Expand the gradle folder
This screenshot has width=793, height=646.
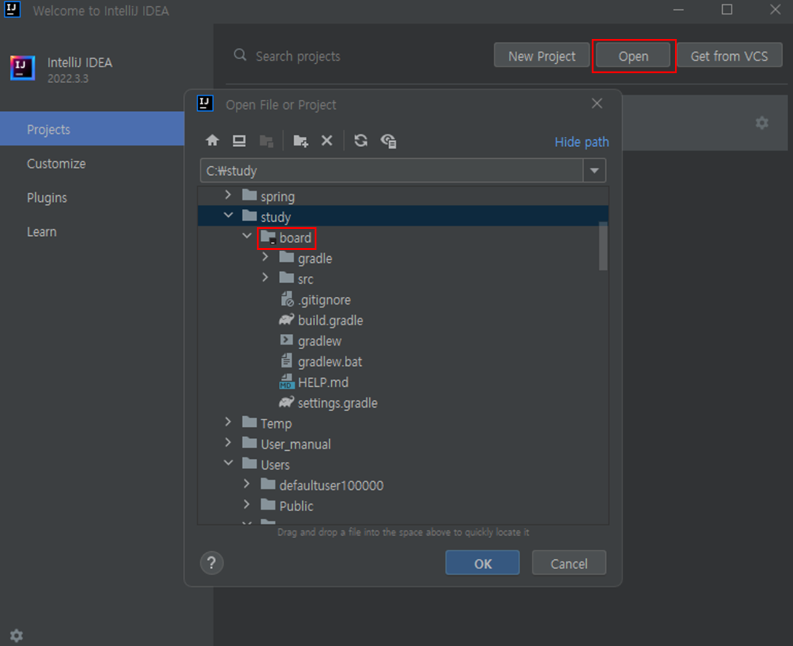pyautogui.click(x=265, y=257)
